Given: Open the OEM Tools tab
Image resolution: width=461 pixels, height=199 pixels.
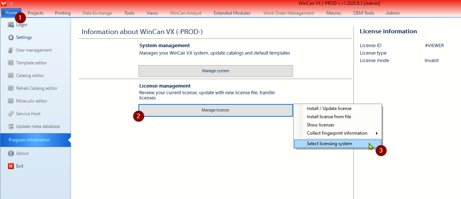Looking at the screenshot, I should coord(364,13).
